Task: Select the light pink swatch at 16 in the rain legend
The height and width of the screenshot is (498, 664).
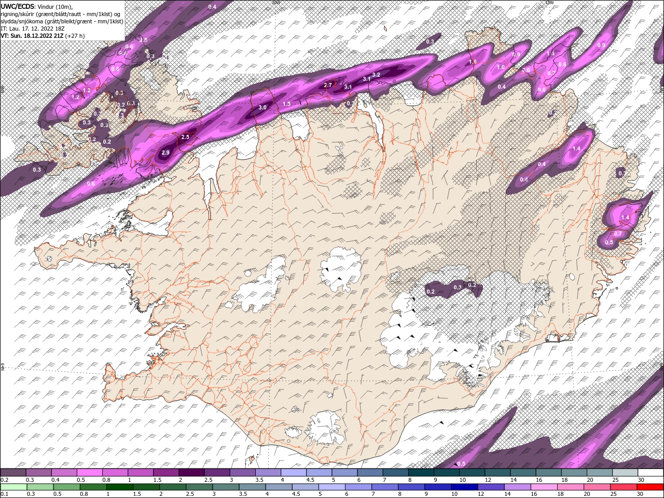Action: (544, 487)
